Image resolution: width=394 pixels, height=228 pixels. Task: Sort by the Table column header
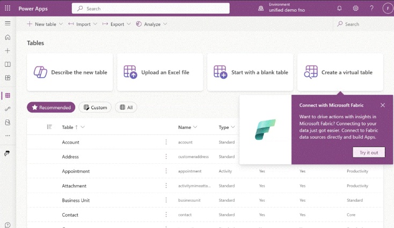tap(68, 127)
